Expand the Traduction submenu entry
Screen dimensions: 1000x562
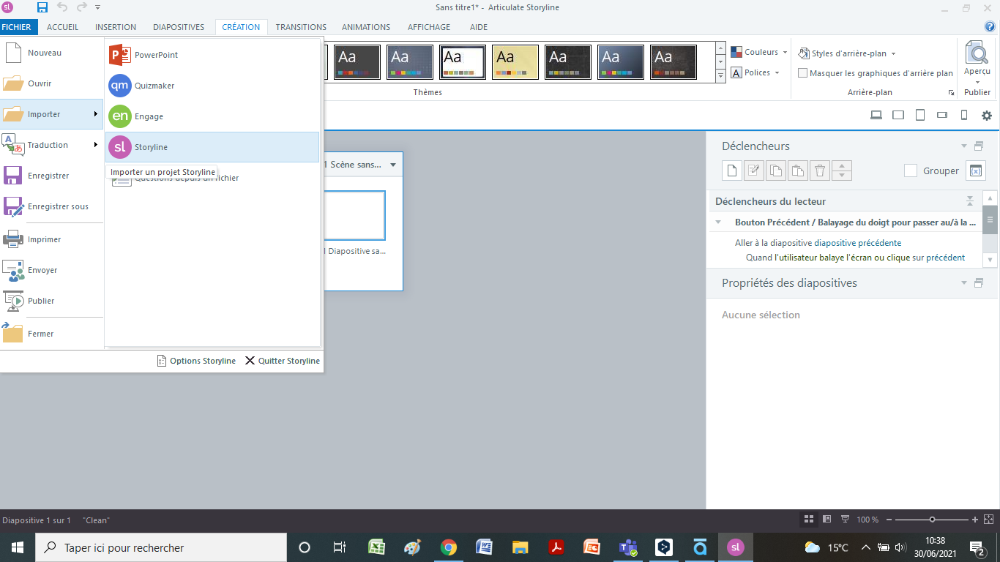click(x=51, y=145)
